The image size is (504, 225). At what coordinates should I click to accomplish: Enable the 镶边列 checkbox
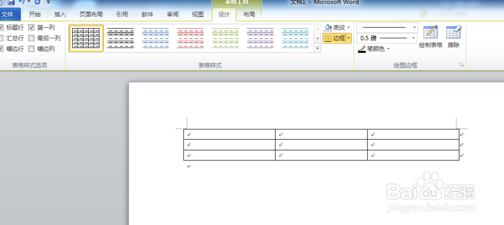(31, 49)
